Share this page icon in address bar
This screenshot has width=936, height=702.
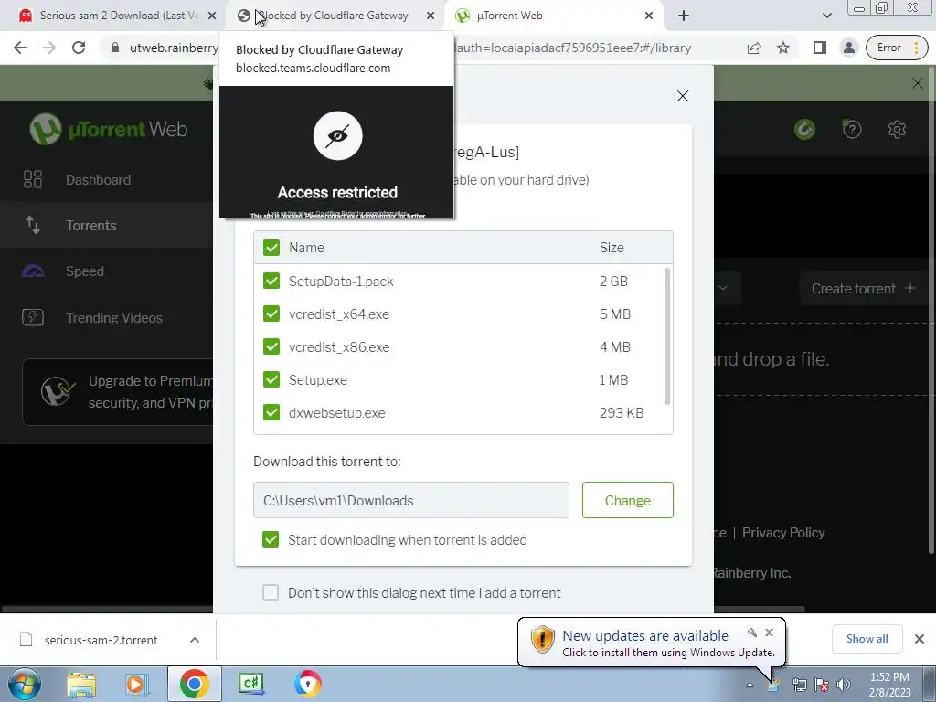754,48
